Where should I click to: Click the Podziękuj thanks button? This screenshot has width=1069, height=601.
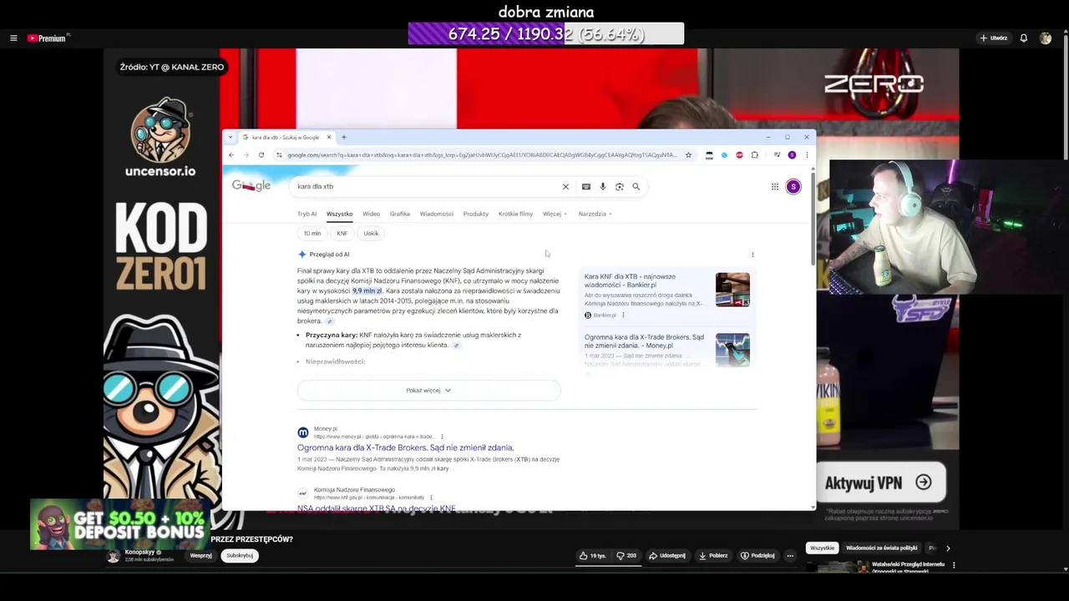point(757,556)
